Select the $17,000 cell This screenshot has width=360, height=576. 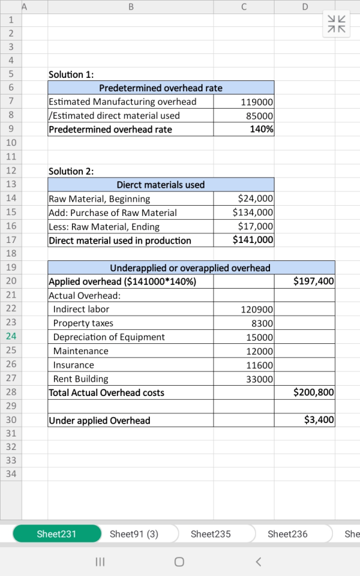point(244,226)
